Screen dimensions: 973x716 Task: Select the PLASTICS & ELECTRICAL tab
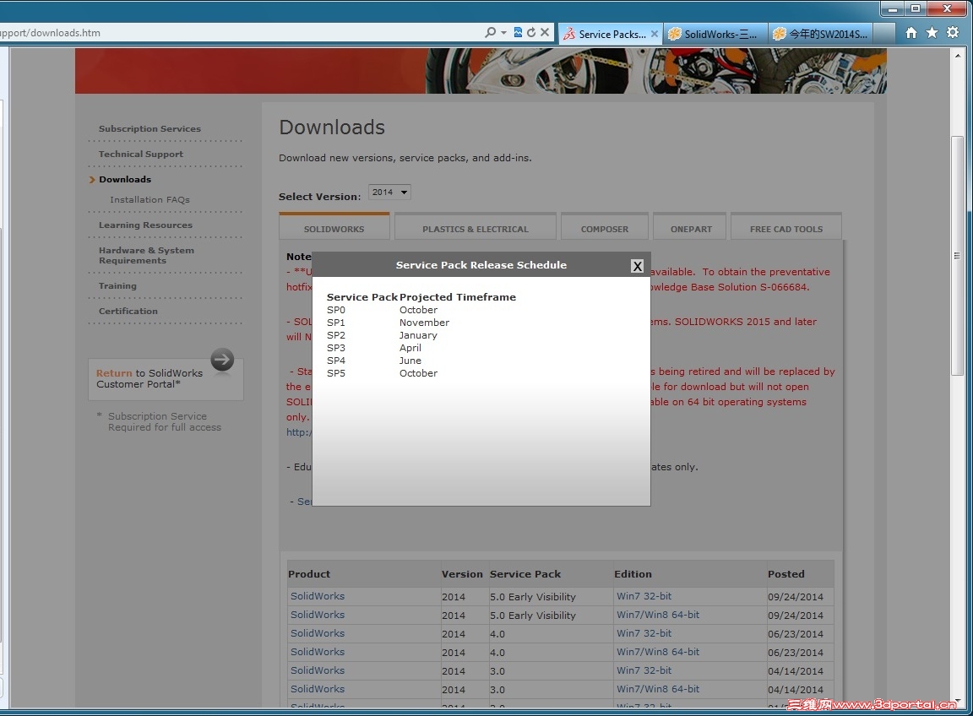click(x=476, y=228)
